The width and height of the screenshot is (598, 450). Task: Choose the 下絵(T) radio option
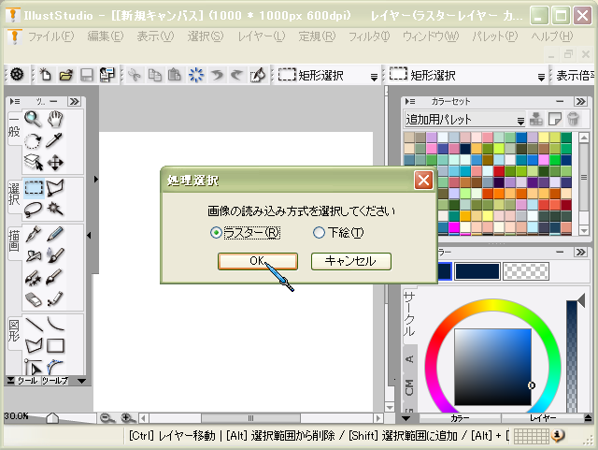point(338,232)
